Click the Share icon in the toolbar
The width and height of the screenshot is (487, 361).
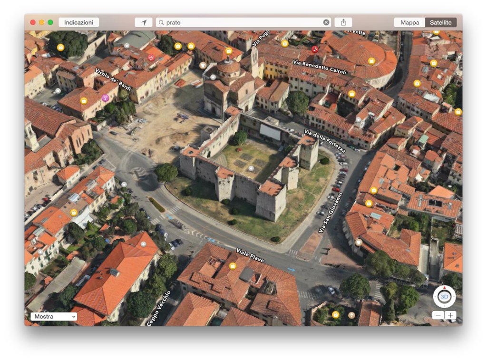[x=342, y=22]
